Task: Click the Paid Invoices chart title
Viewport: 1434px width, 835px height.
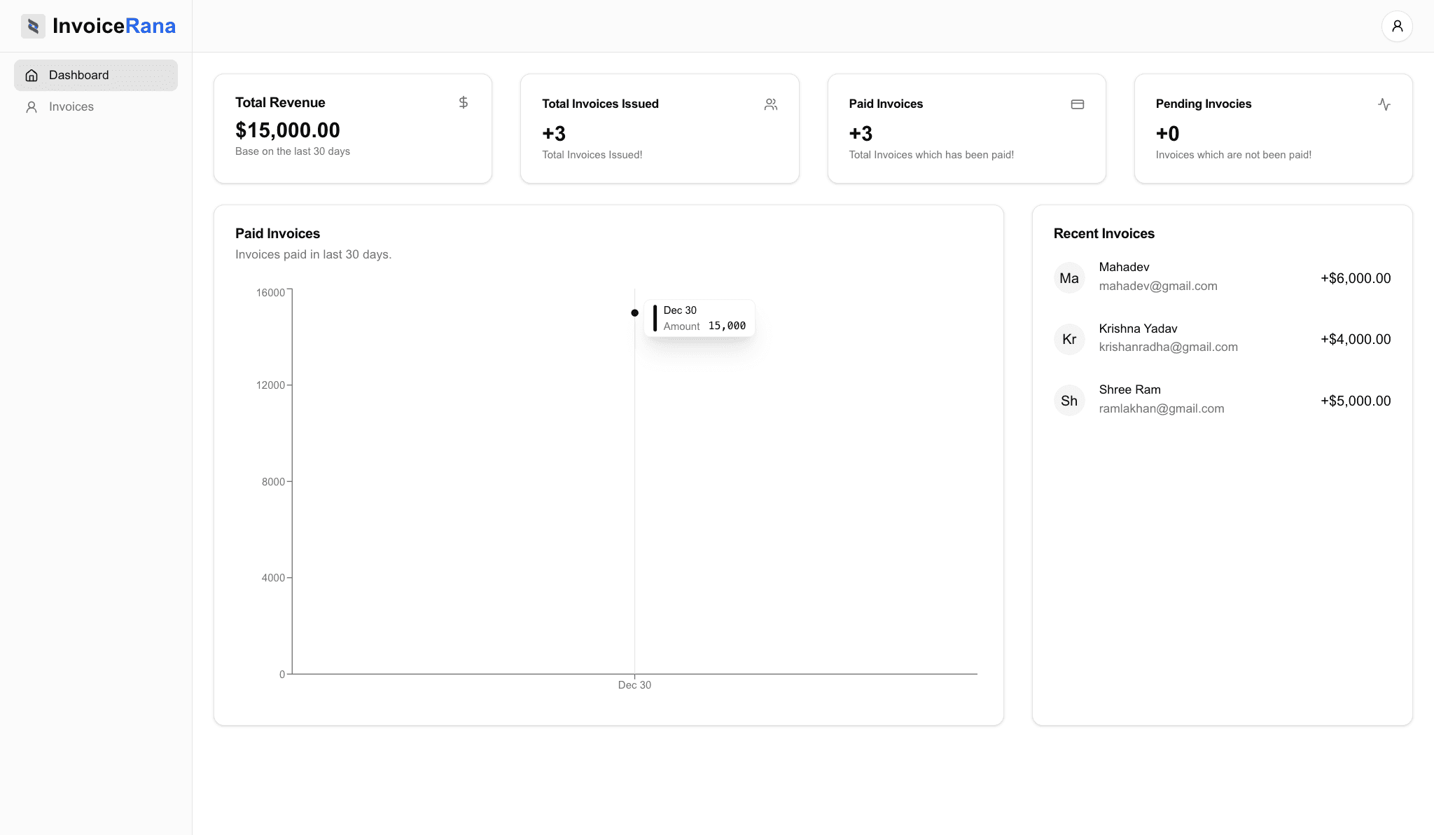Action: 277,233
